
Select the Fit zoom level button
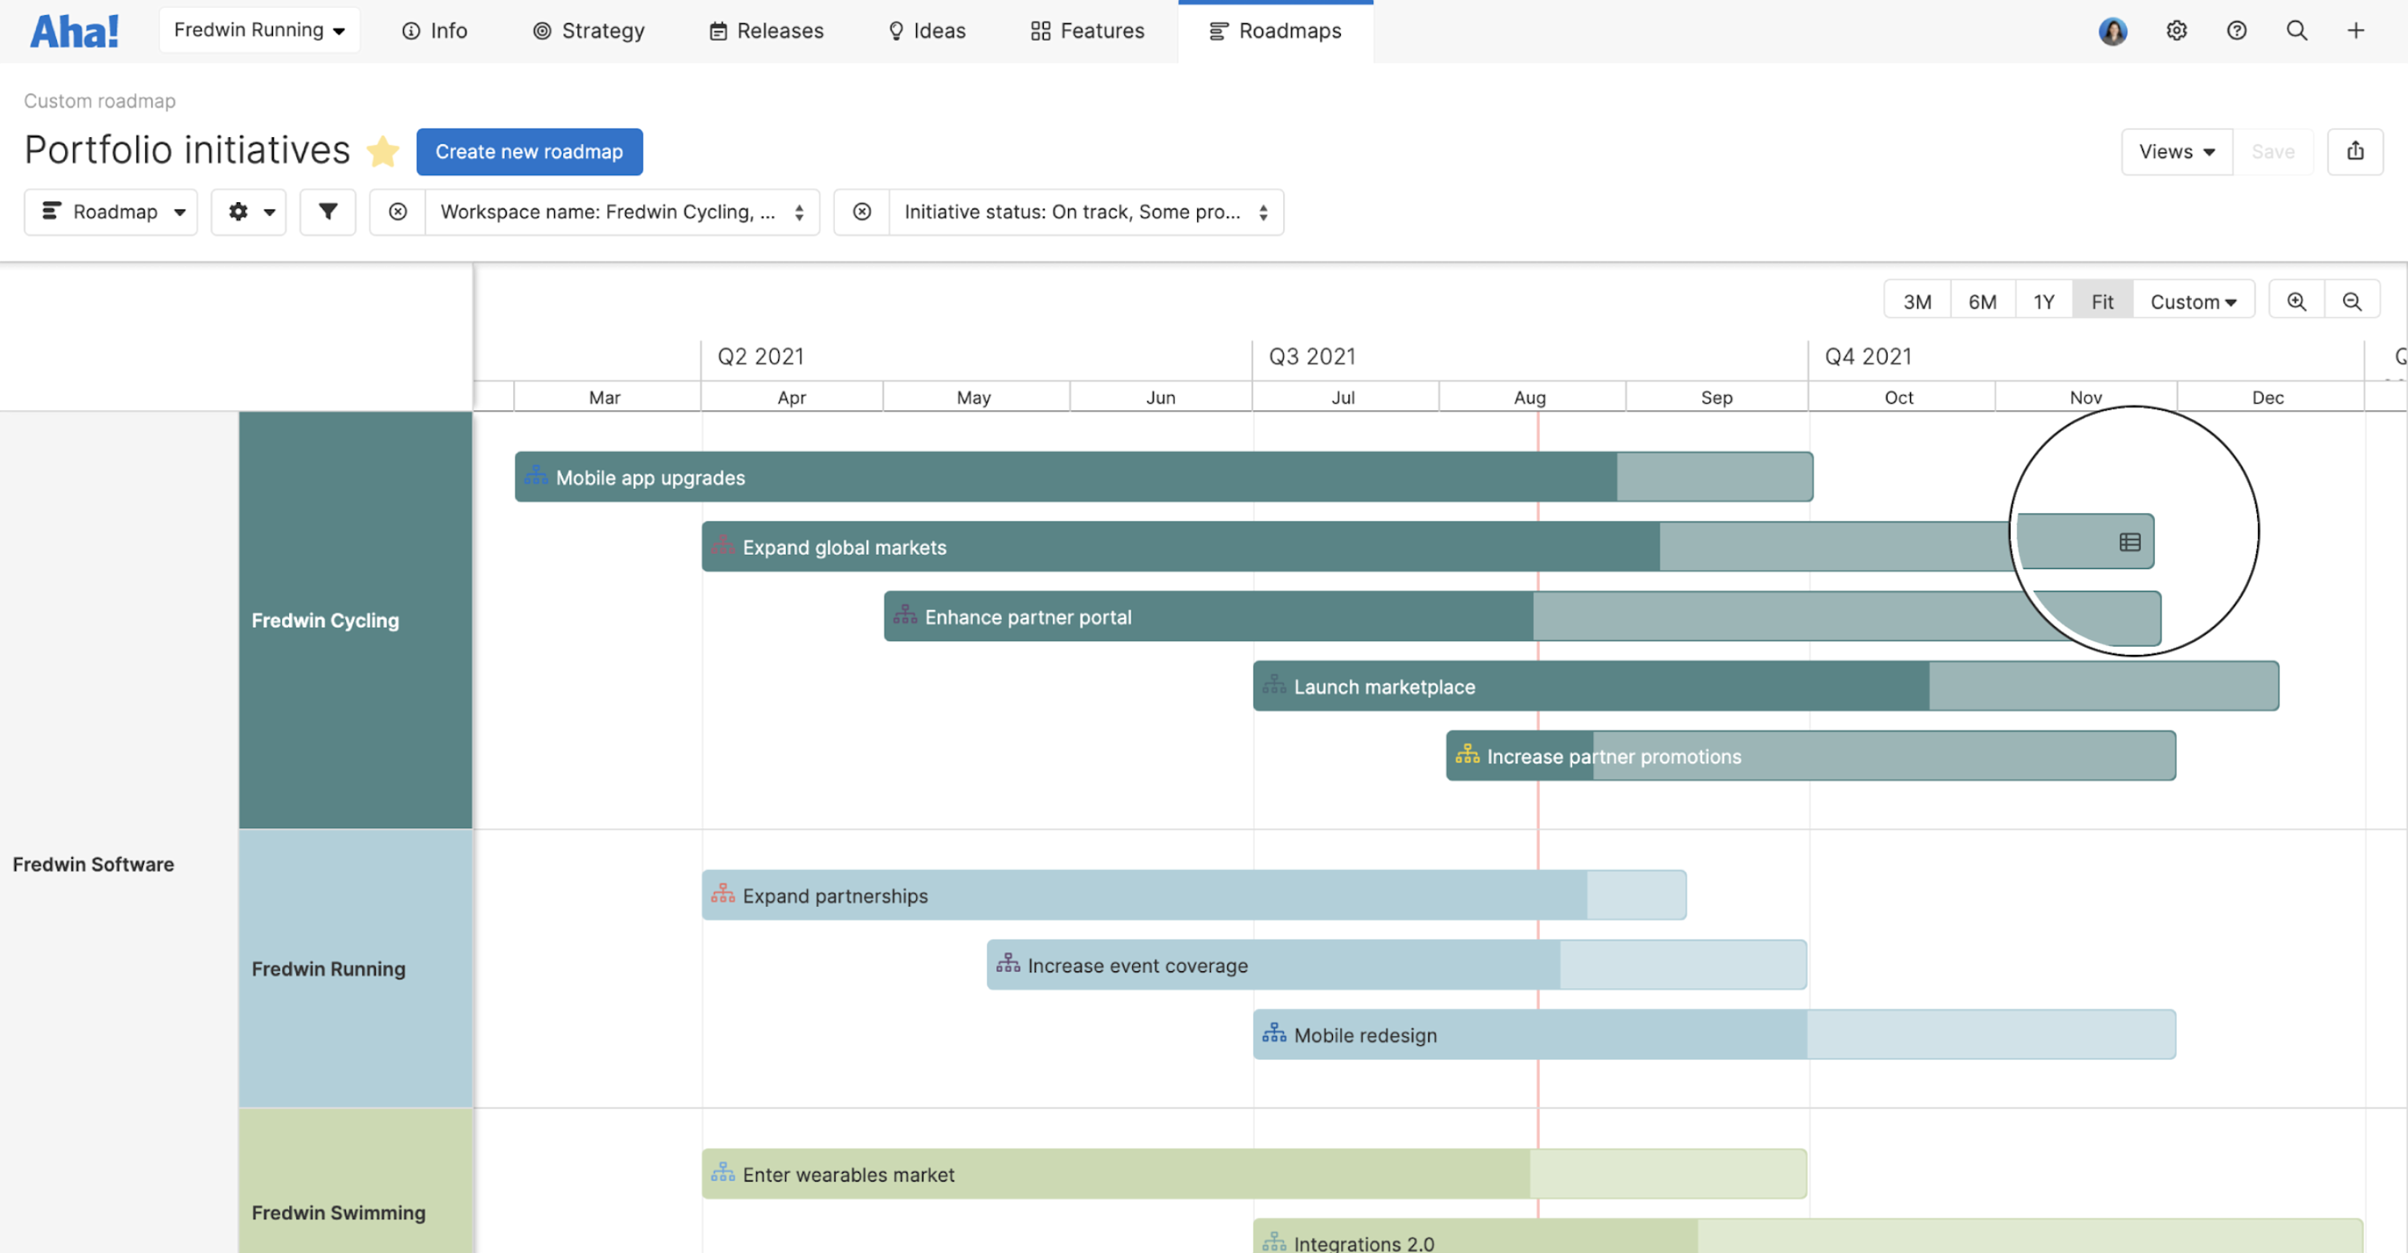[2102, 301]
